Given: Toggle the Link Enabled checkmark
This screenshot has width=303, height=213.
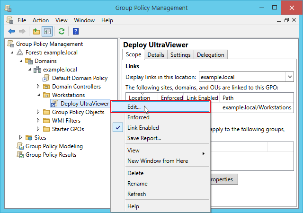Looking at the screenshot, I should click(118, 128).
